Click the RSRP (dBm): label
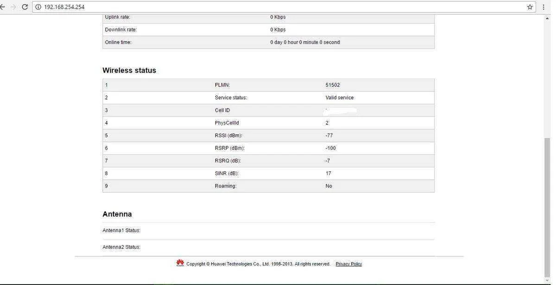 click(x=230, y=148)
